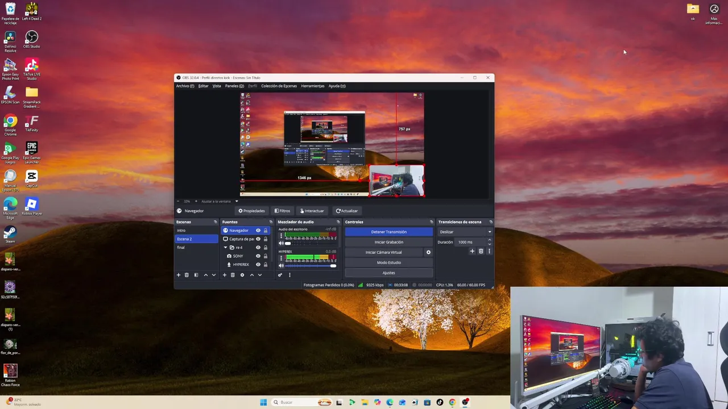The image size is (728, 409).
Task: Open the Vista menu
Action: coord(217,86)
